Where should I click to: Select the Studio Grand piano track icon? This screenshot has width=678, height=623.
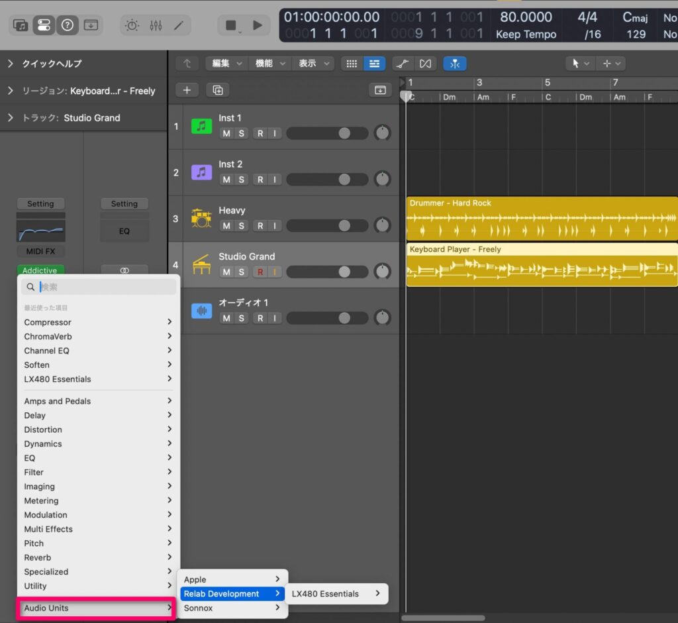201,264
